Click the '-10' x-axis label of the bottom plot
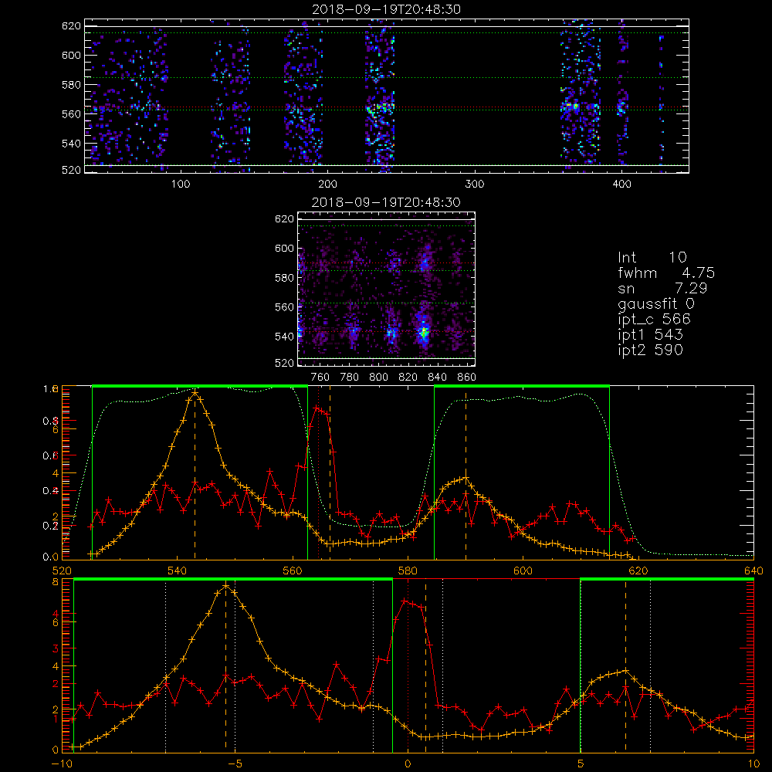Image resolution: width=772 pixels, height=772 pixels. click(x=62, y=764)
